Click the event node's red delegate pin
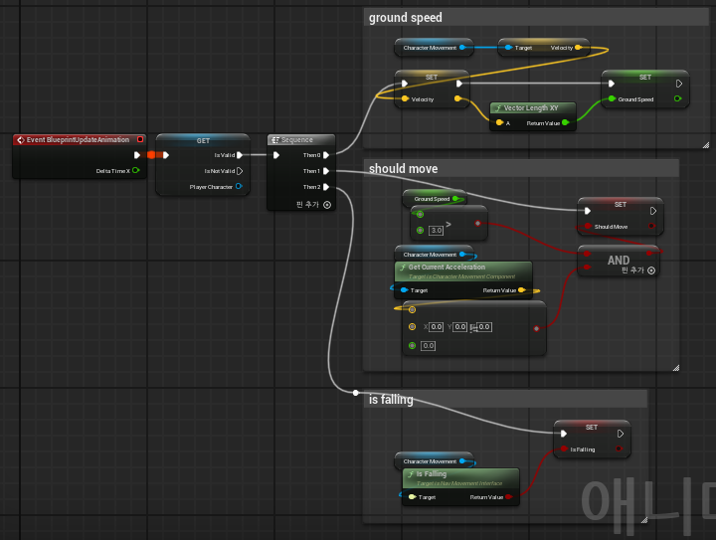The image size is (716, 540). point(140,139)
